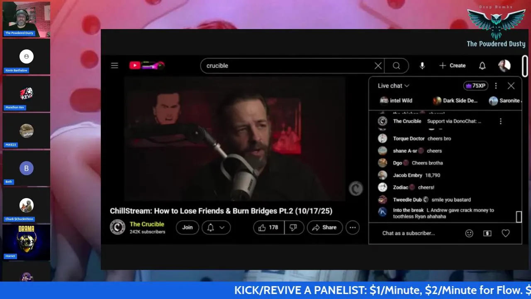Select Beth panelist tile
The height and width of the screenshot is (299, 531).
[26, 168]
